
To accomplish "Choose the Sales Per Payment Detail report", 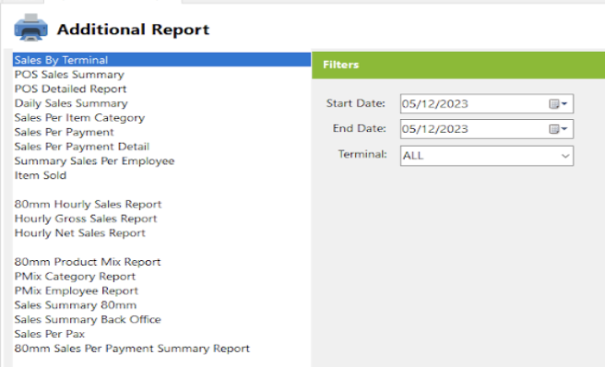I will (x=82, y=147).
